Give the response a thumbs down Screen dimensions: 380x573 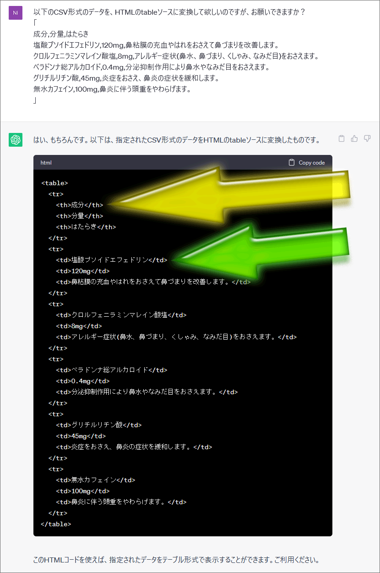point(367,138)
